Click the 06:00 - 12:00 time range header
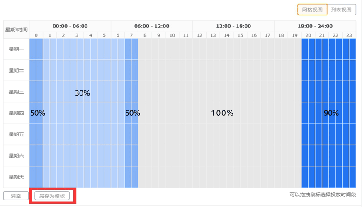Screen dimensions: 362x207 [x=152, y=26]
